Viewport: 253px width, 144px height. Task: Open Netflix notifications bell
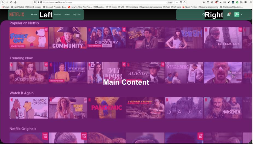pos(229,14)
